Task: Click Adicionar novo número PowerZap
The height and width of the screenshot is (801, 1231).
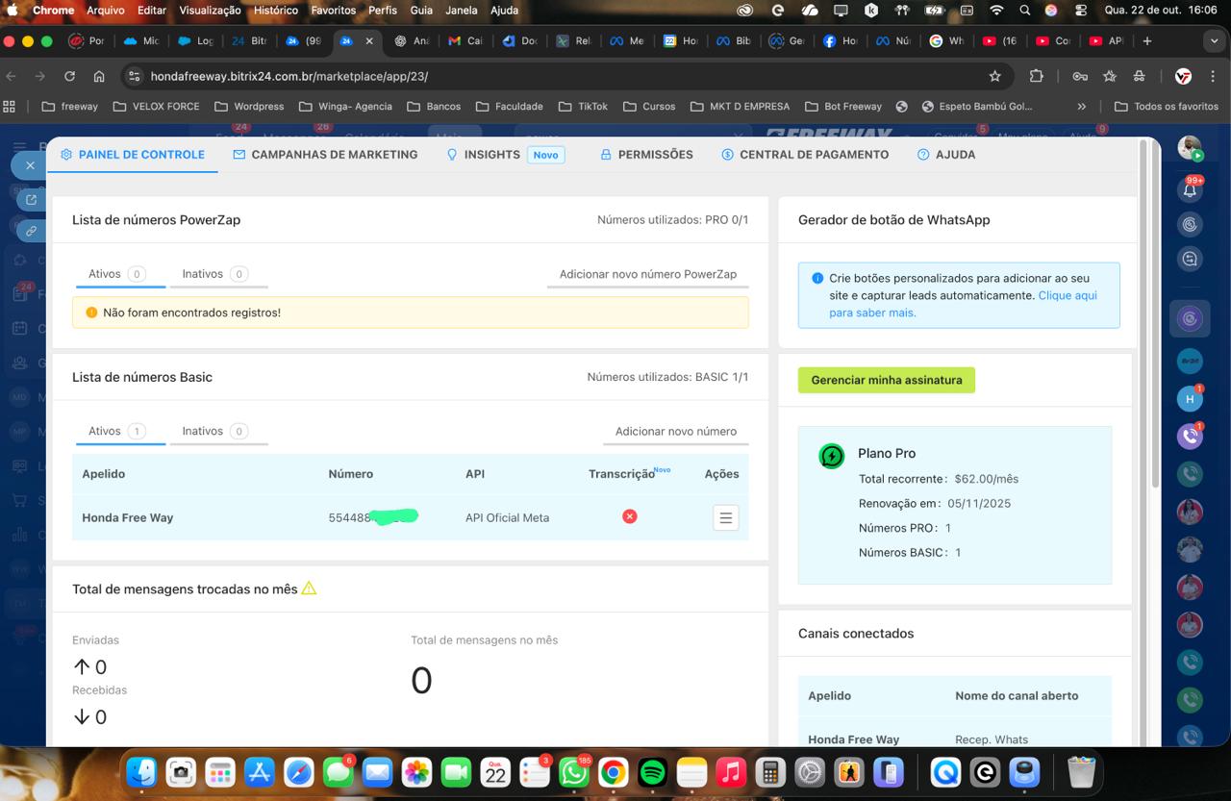Action: pos(647,274)
